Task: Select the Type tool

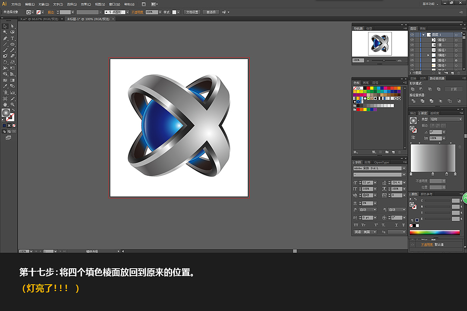Action: (x=12, y=38)
